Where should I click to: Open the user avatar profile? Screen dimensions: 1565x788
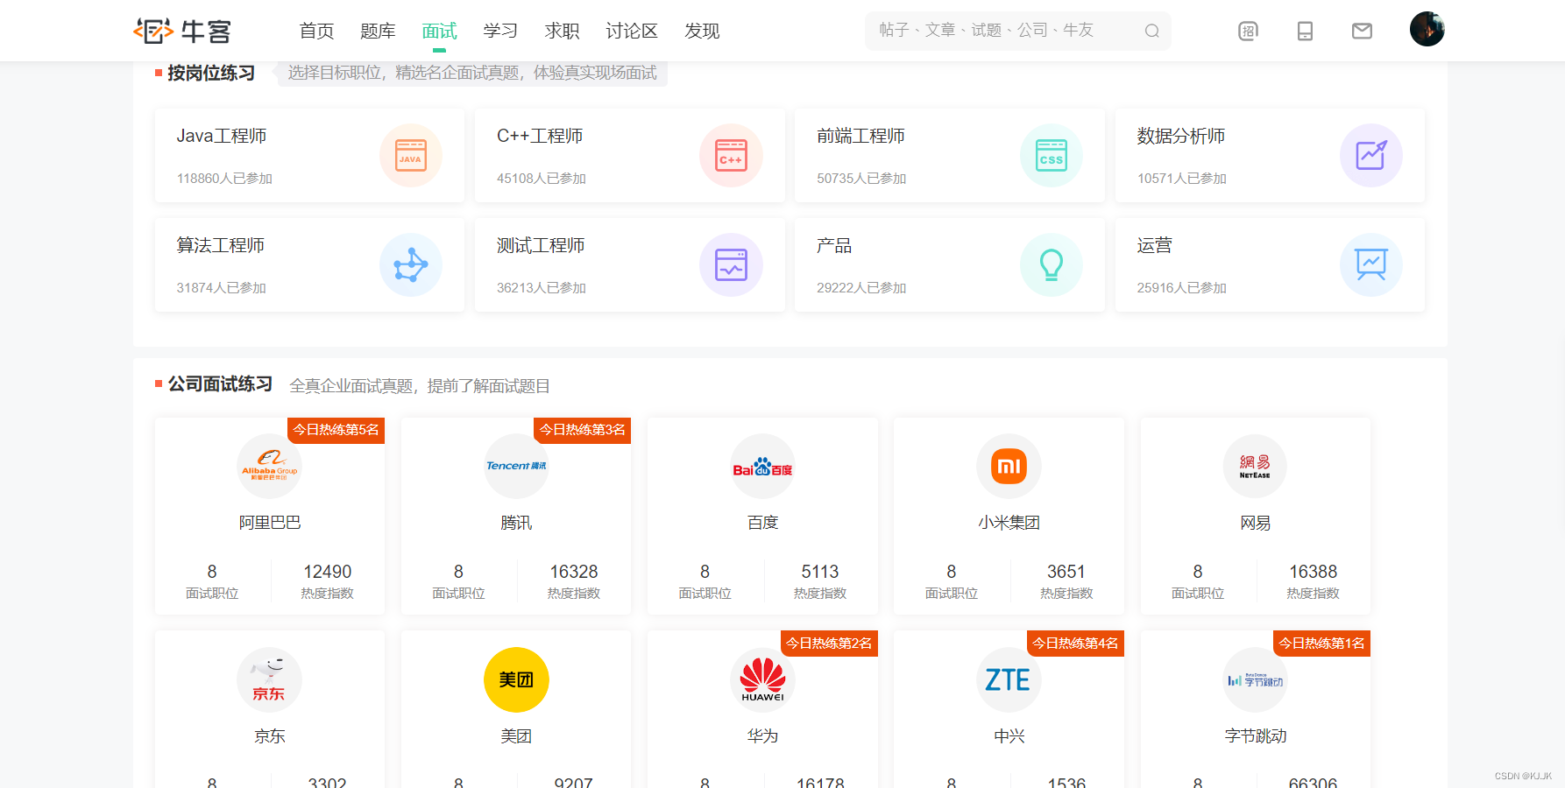(1427, 29)
